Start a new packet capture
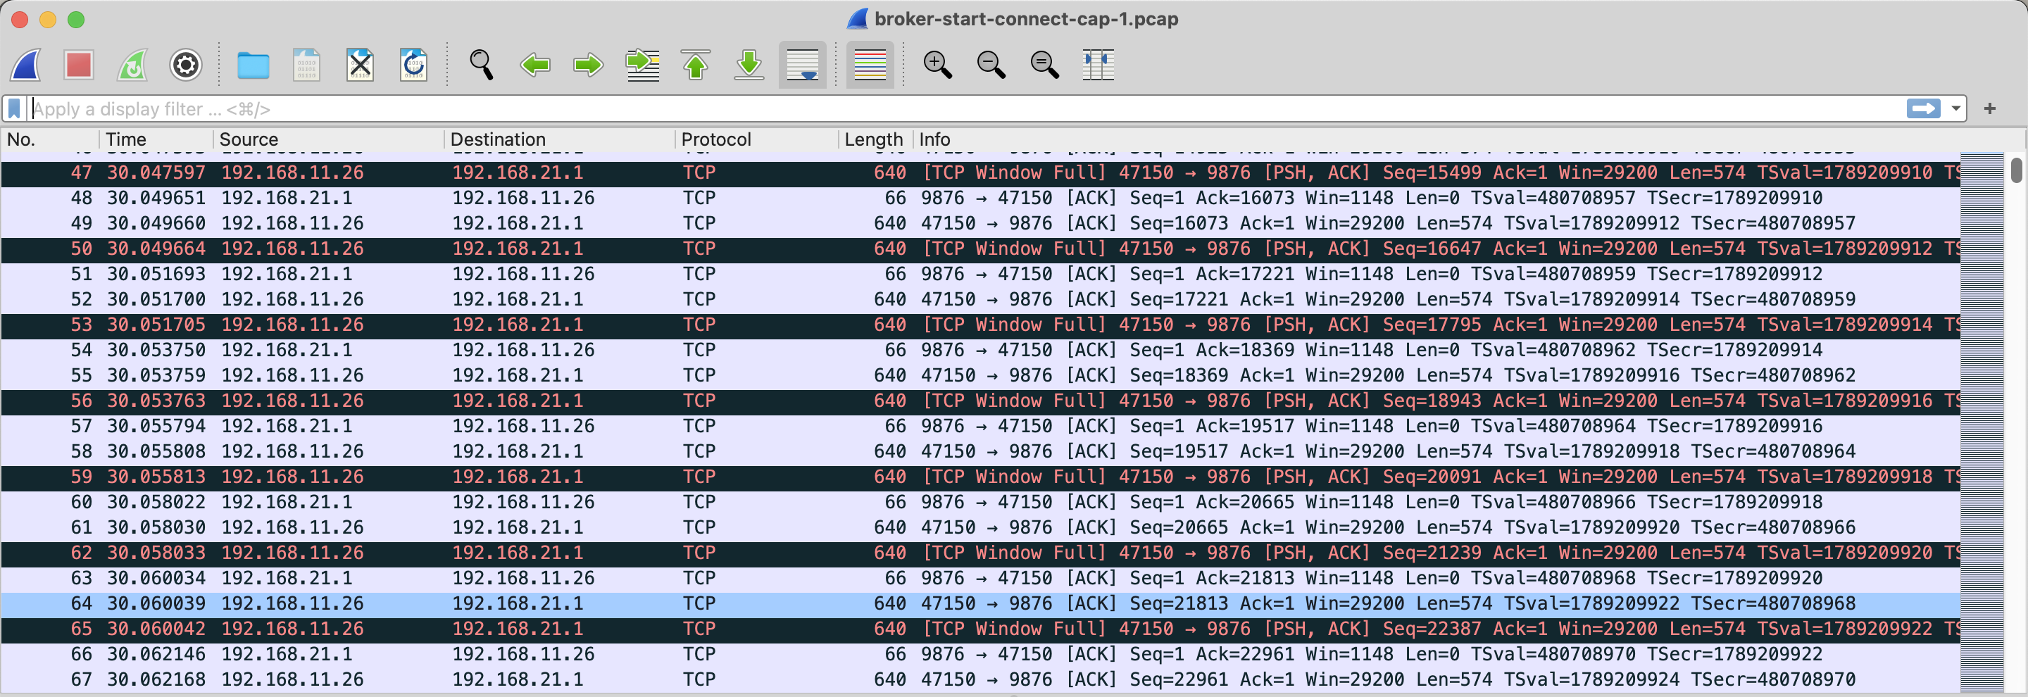The image size is (2028, 697). [x=26, y=65]
